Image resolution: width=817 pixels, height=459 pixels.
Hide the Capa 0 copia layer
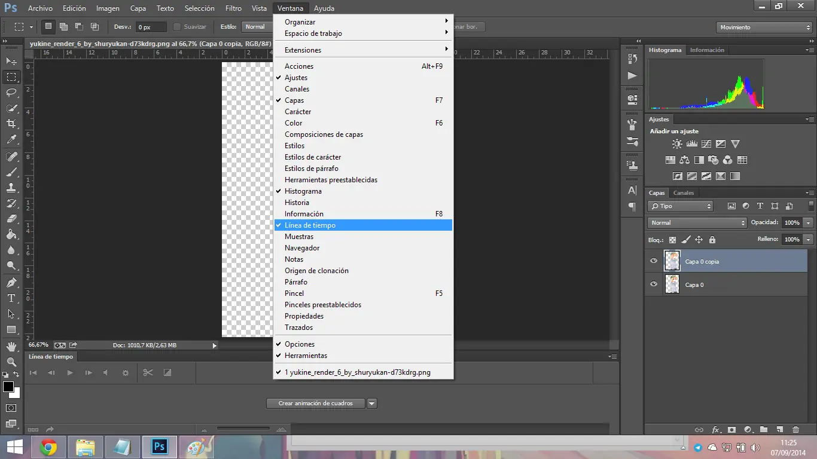tap(654, 261)
